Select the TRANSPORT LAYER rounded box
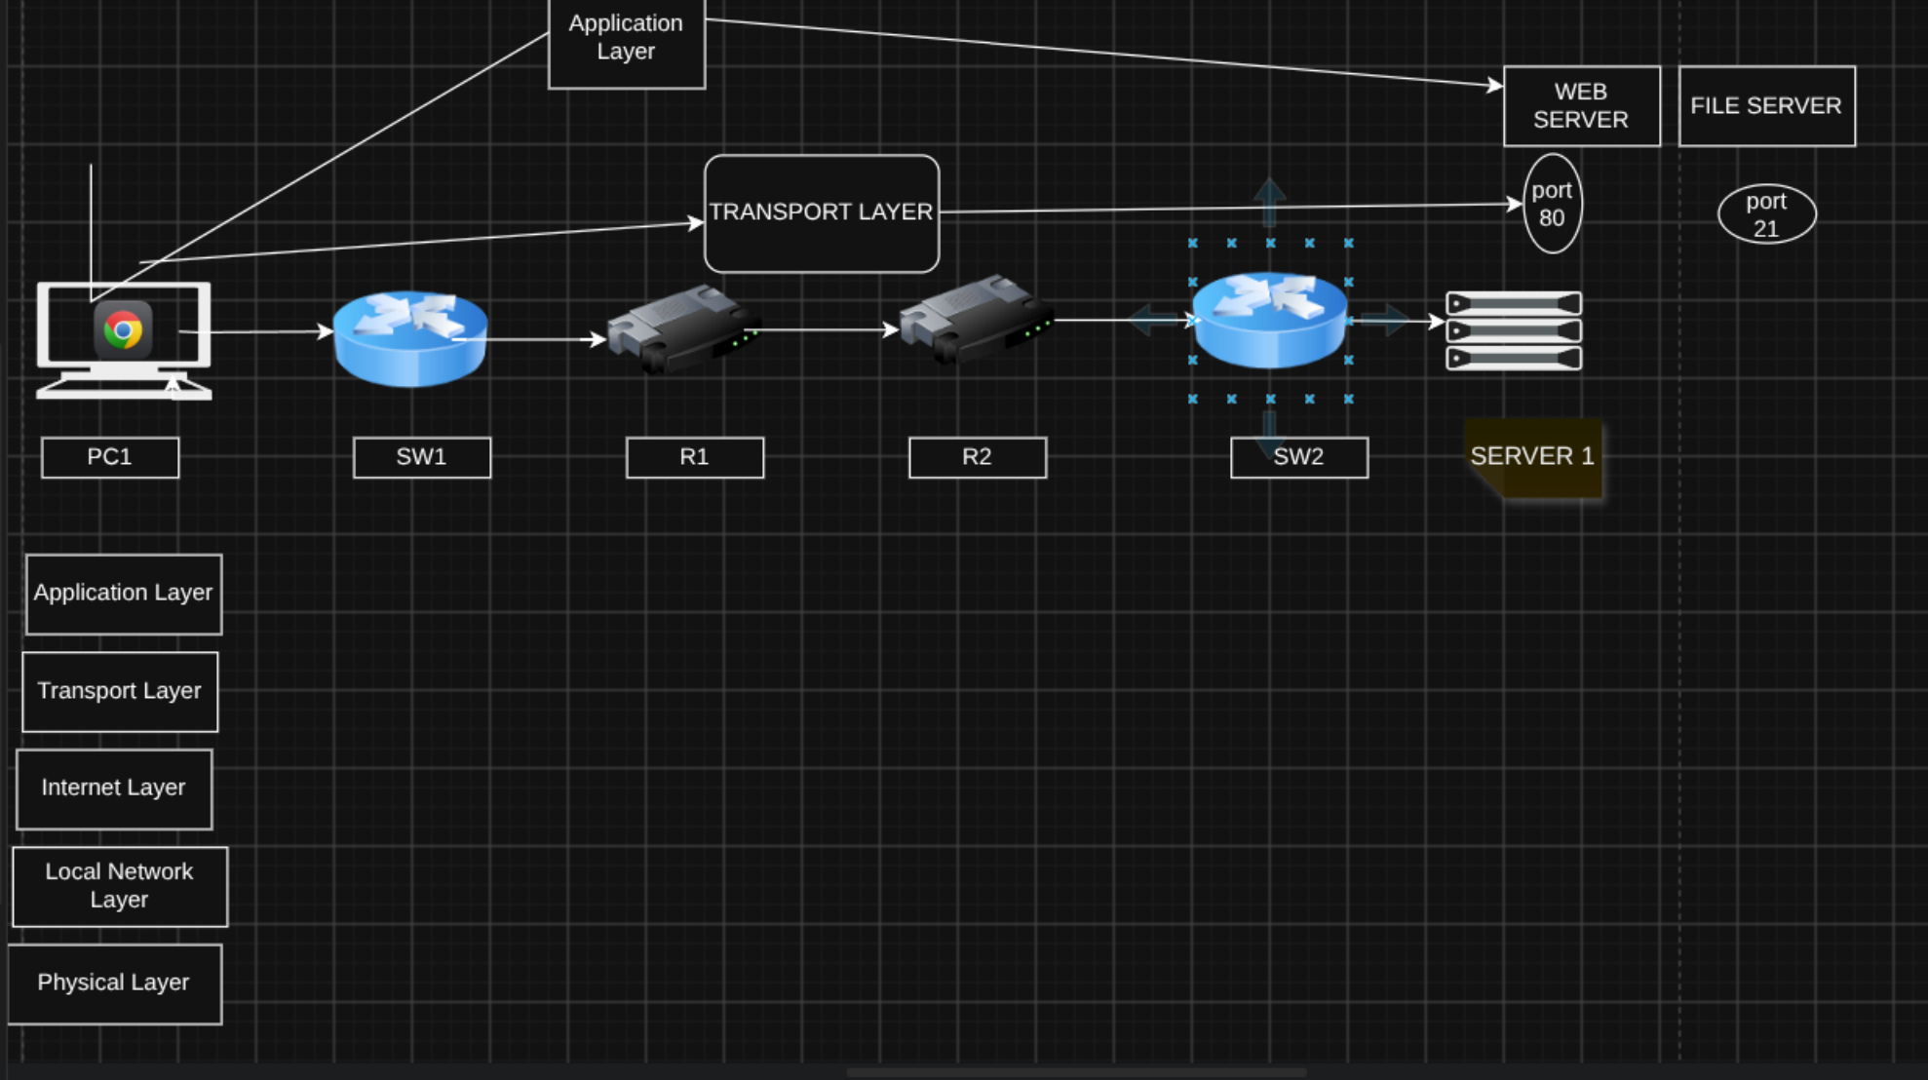1928x1080 pixels. click(822, 213)
